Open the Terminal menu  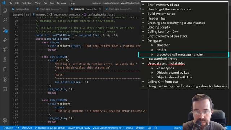tap(62, 3)
